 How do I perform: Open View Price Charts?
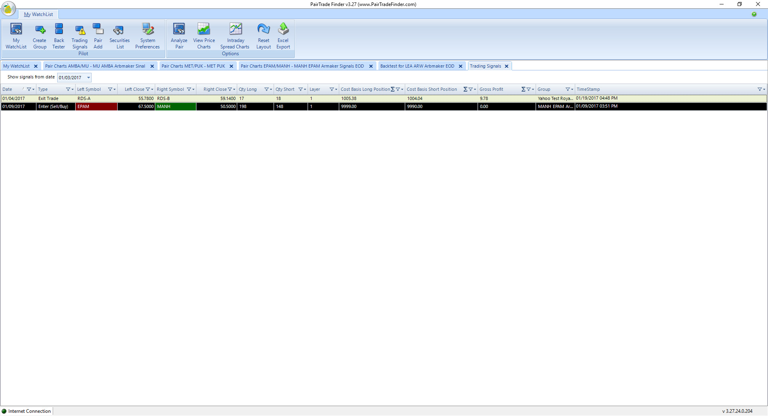click(204, 36)
